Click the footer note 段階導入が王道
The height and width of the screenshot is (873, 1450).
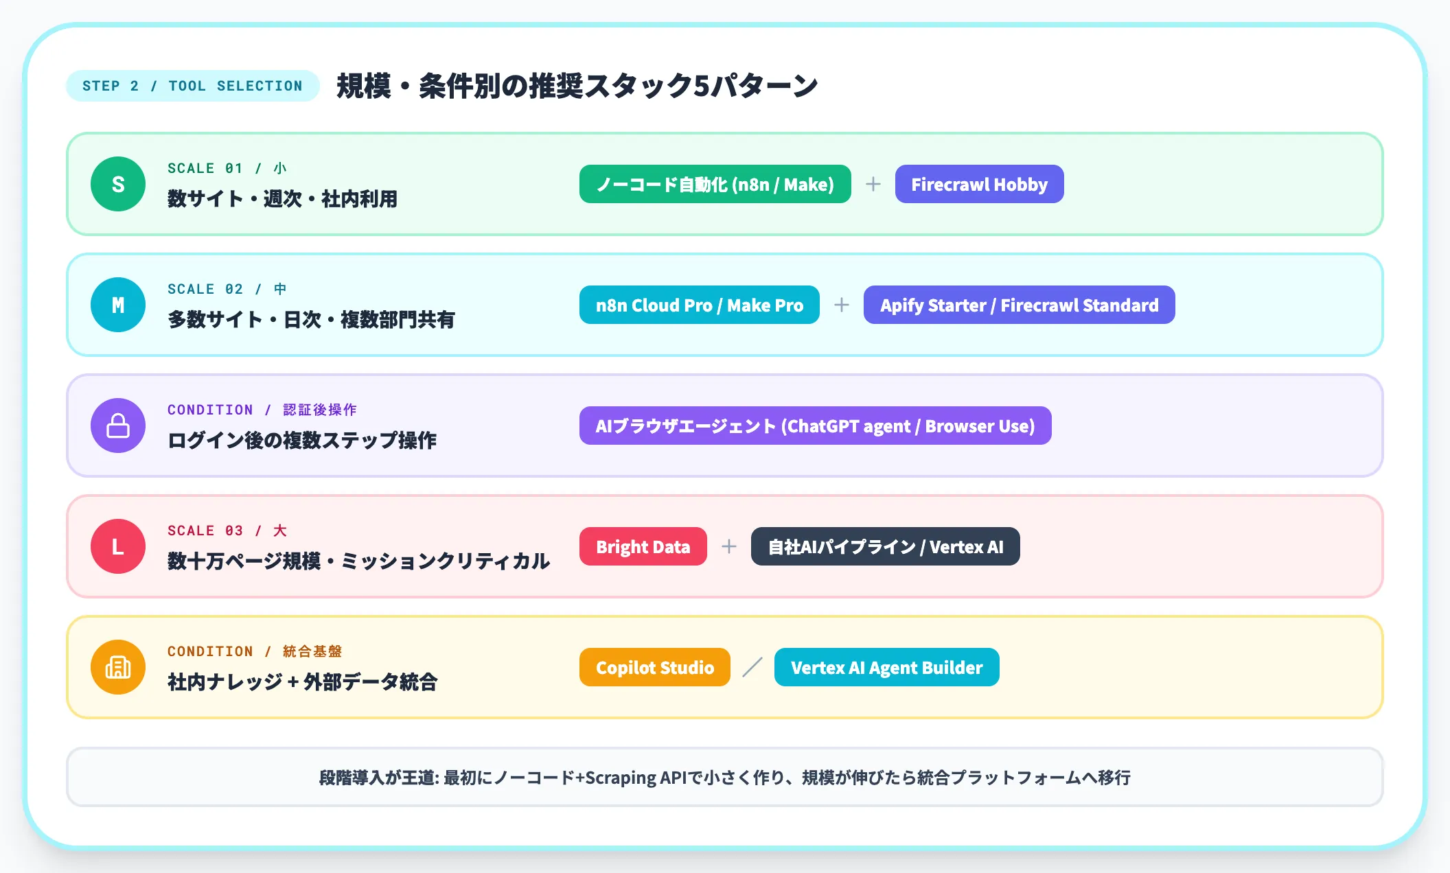pos(725,778)
